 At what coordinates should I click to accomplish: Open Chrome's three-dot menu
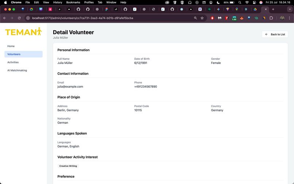point(289,18)
